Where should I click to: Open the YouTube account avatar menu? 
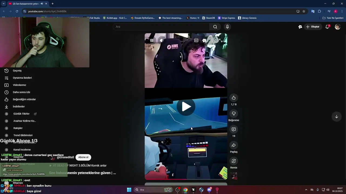pos(338,27)
